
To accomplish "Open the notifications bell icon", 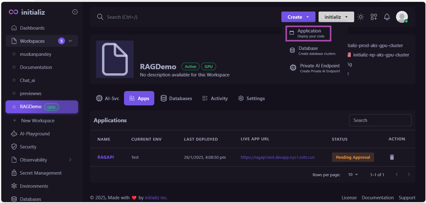I will point(387,17).
